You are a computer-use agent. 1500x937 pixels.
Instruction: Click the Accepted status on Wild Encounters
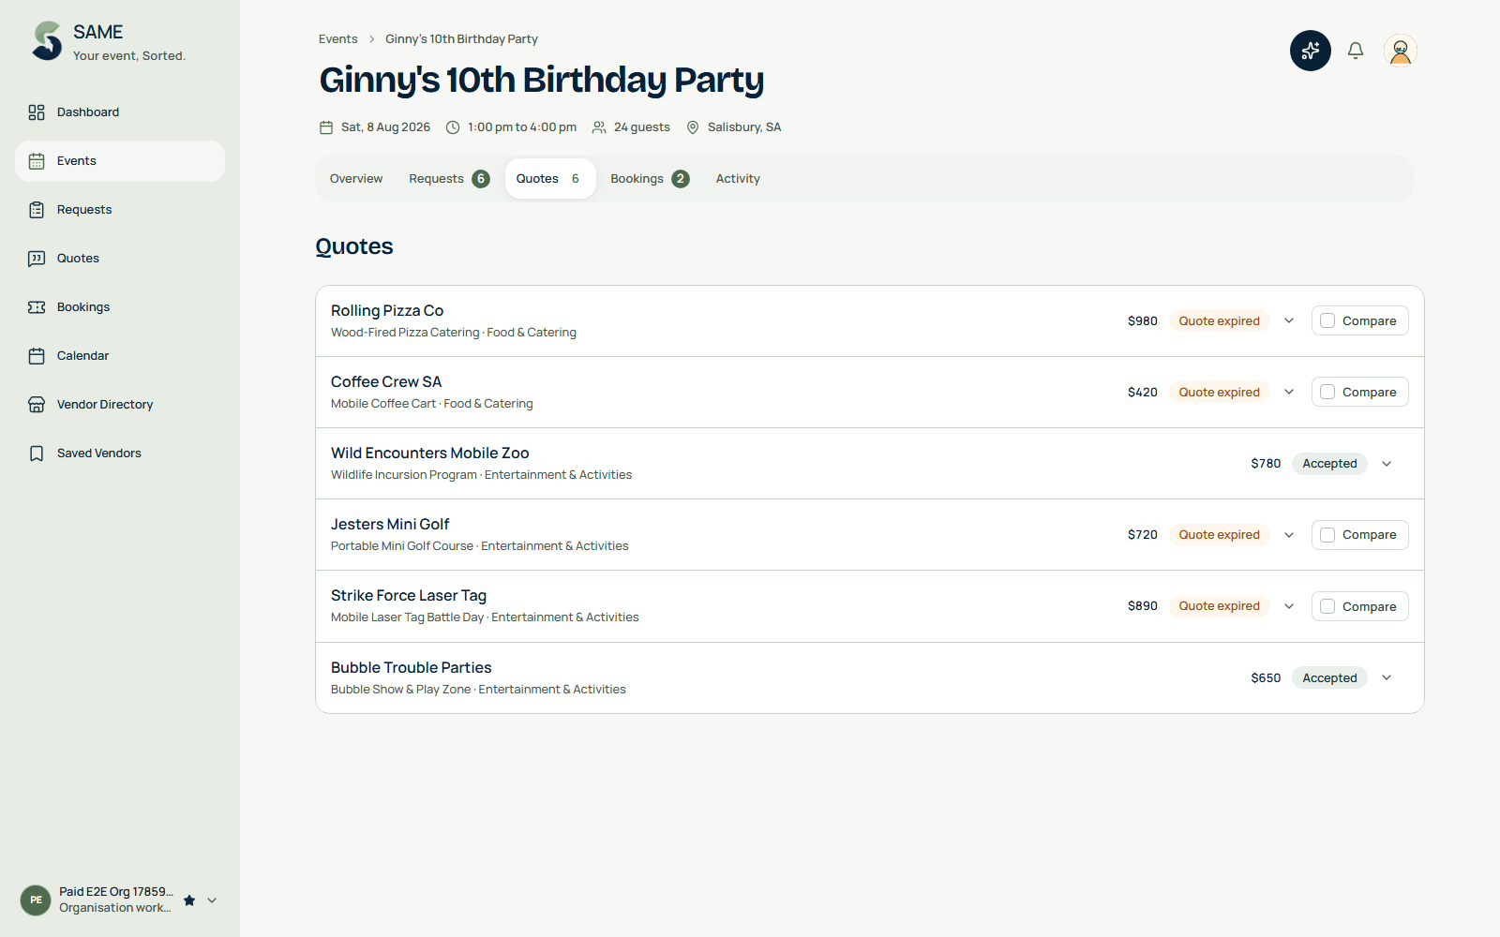point(1329,464)
